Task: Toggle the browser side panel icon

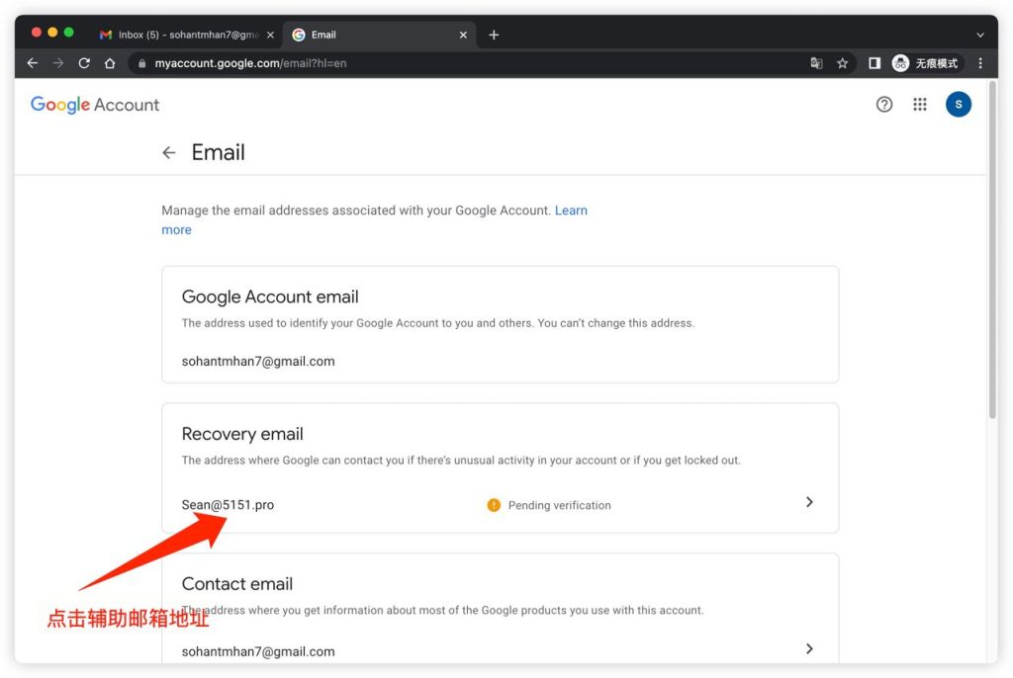Action: pos(875,63)
